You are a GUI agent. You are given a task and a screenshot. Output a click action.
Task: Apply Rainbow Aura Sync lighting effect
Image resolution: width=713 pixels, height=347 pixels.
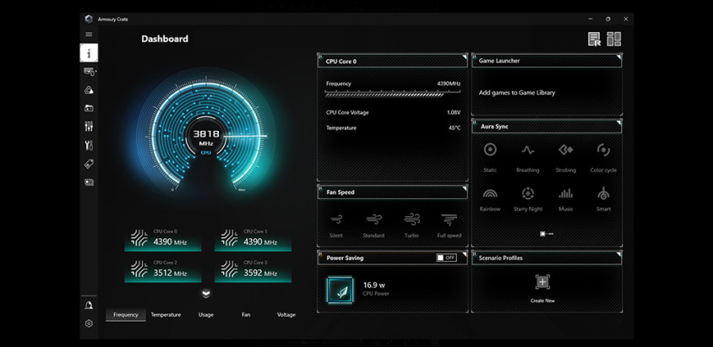coord(490,194)
